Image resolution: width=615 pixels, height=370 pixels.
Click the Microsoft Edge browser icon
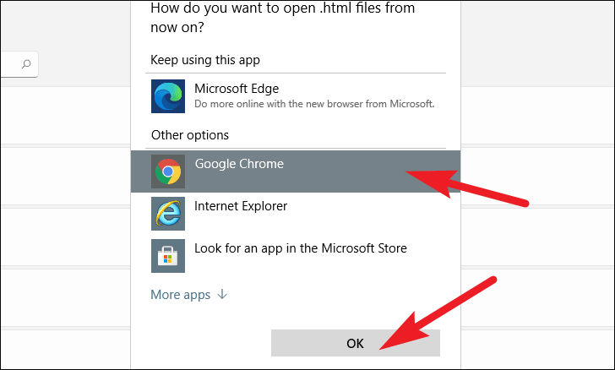point(168,96)
